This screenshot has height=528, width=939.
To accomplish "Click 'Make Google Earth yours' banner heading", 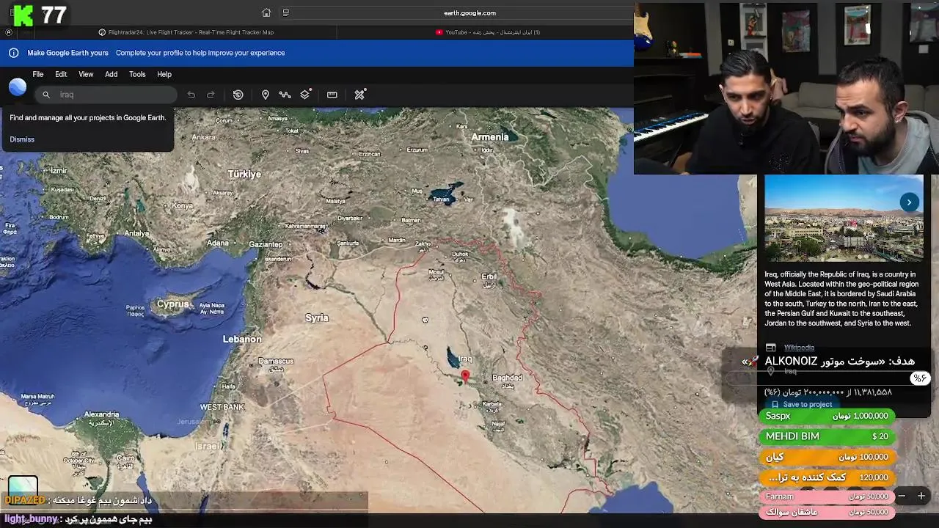I will coord(67,53).
